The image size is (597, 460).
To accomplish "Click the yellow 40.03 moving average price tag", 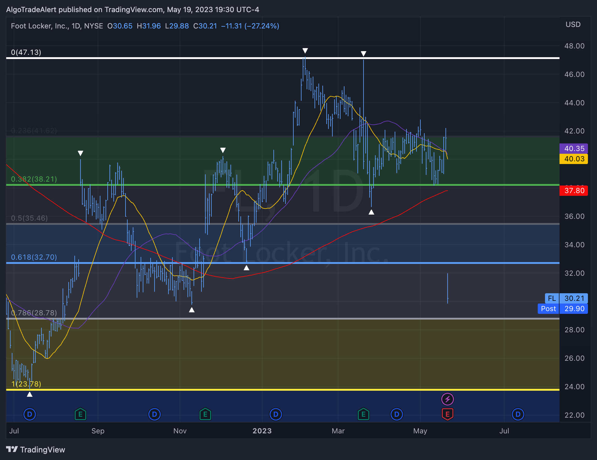I will click(574, 159).
